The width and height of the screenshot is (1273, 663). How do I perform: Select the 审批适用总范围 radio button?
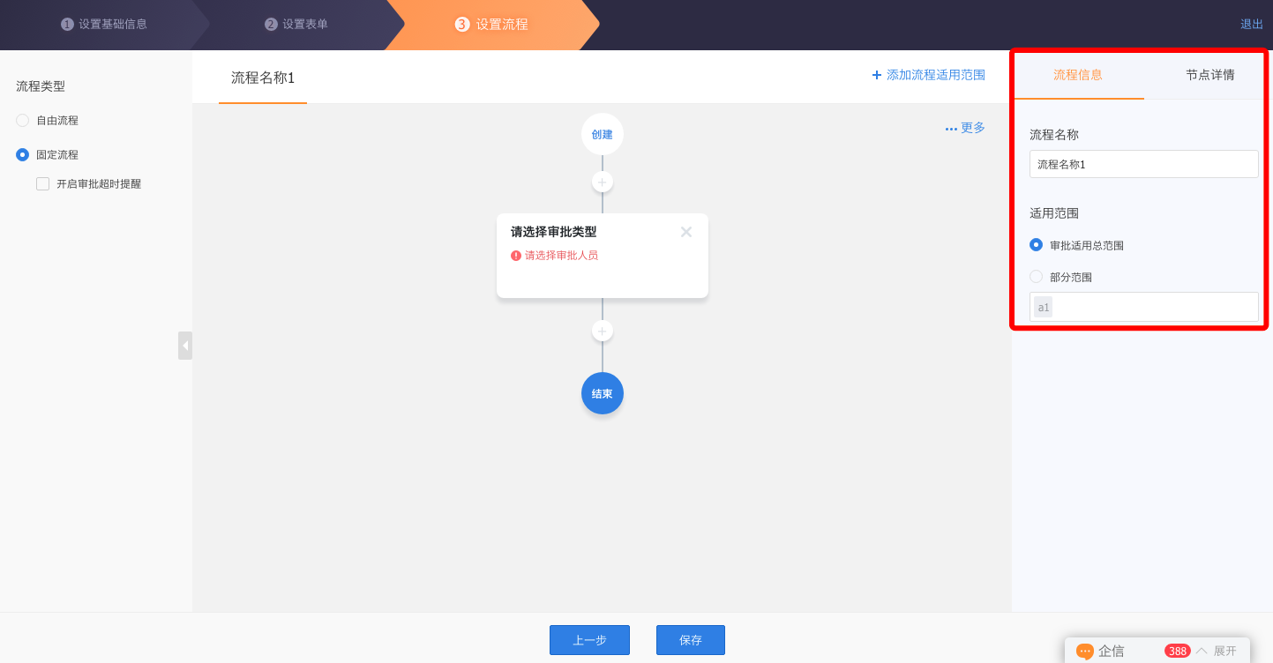click(1037, 245)
